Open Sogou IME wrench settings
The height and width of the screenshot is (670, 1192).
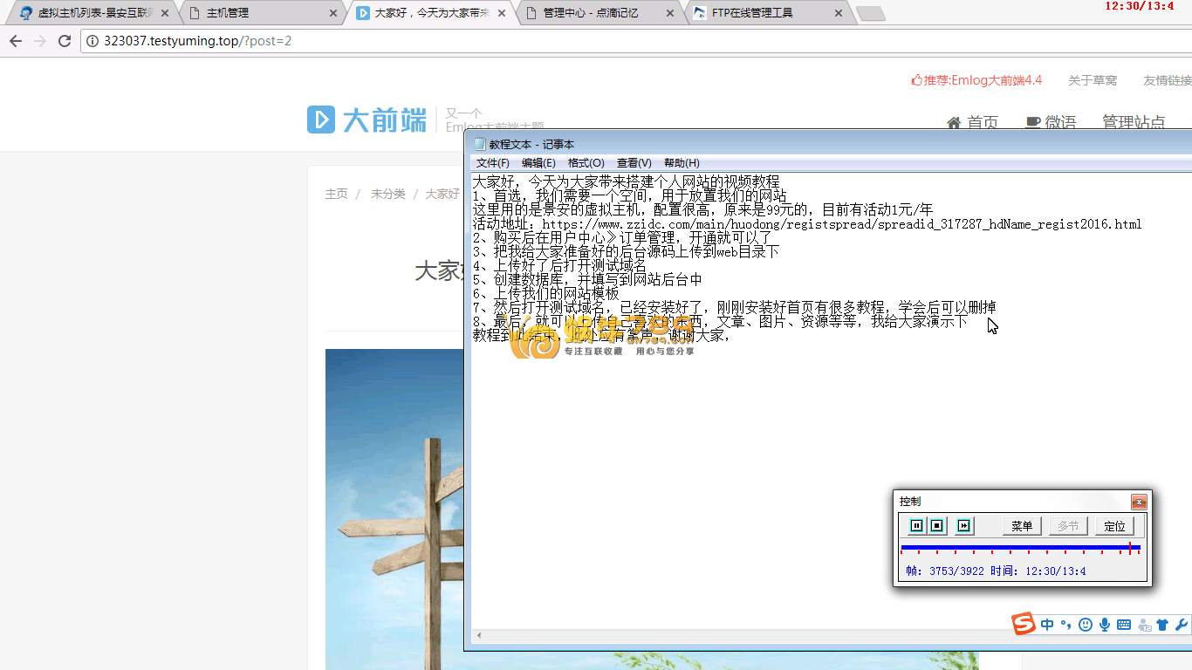(x=1182, y=625)
